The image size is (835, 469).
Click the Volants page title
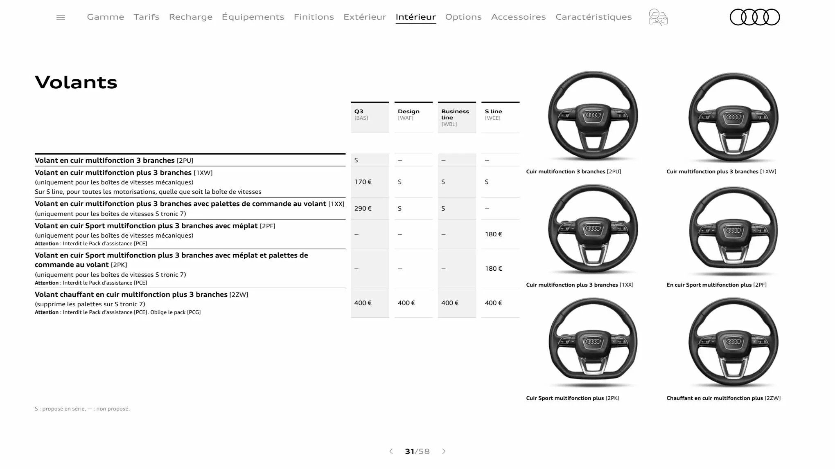point(76,82)
